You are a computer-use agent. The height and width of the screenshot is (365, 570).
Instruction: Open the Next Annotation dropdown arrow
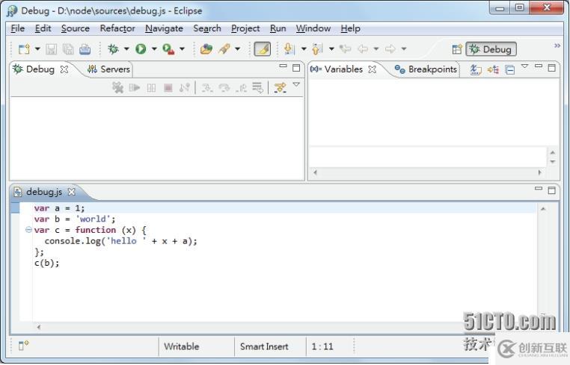tap(304, 49)
